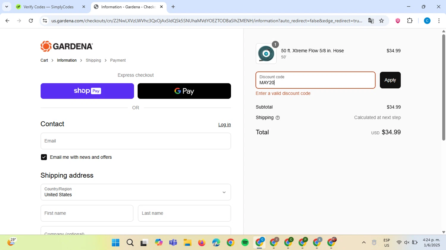446x250 pixels.
Task: Open a new browser tab
Action: pyautogui.click(x=173, y=7)
